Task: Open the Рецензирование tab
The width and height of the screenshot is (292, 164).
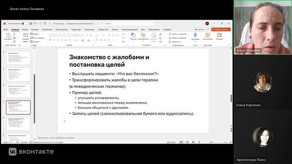Action: pyautogui.click(x=130, y=30)
